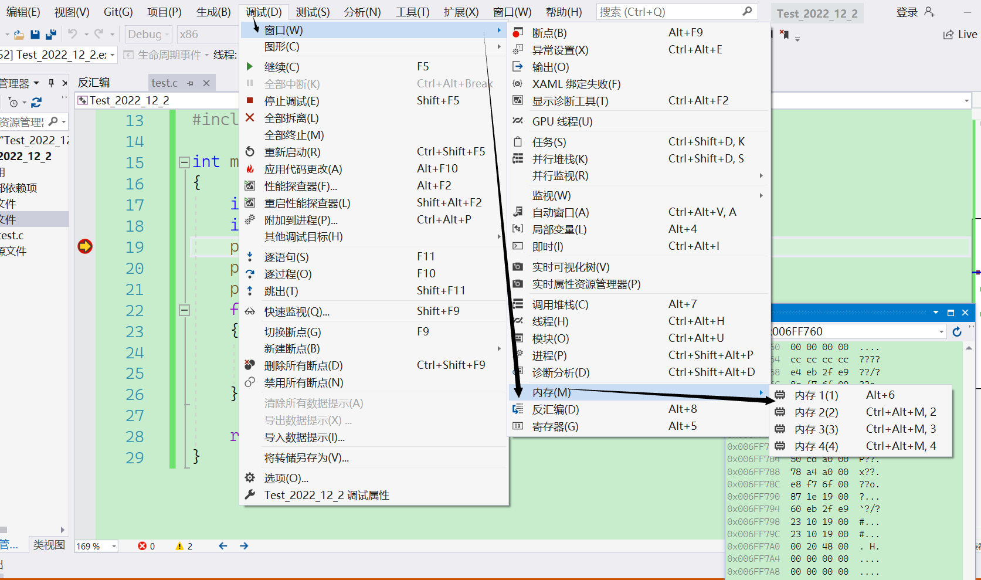Collapse the int main code block
This screenshot has height=580, width=981.
(184, 162)
